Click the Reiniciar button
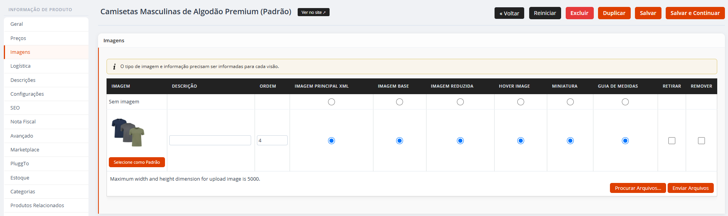 coord(545,13)
